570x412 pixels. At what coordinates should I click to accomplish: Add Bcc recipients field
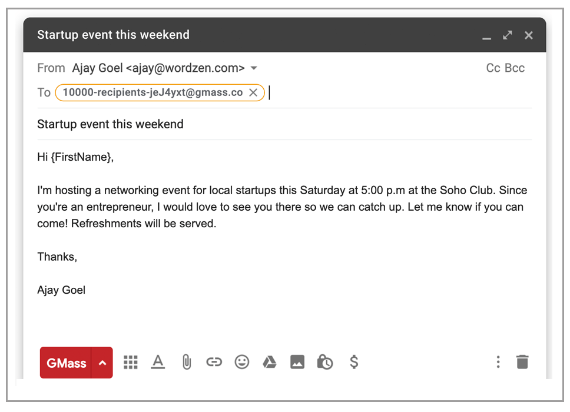[515, 68]
